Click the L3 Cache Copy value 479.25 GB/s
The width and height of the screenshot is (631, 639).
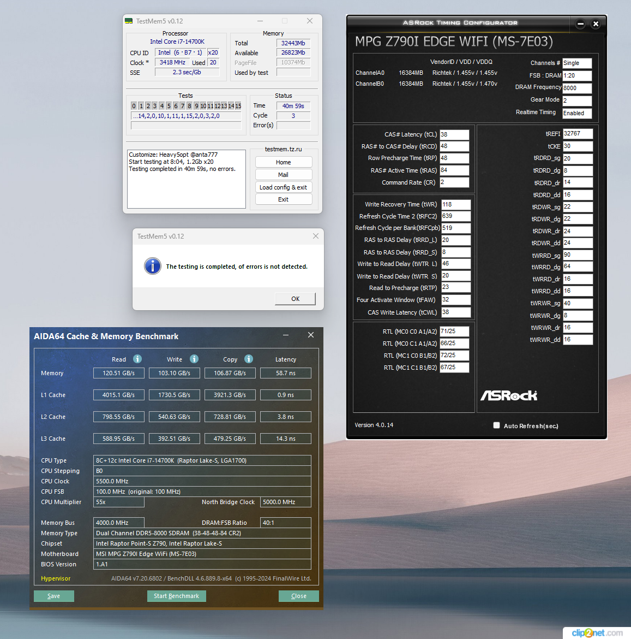coord(230,439)
